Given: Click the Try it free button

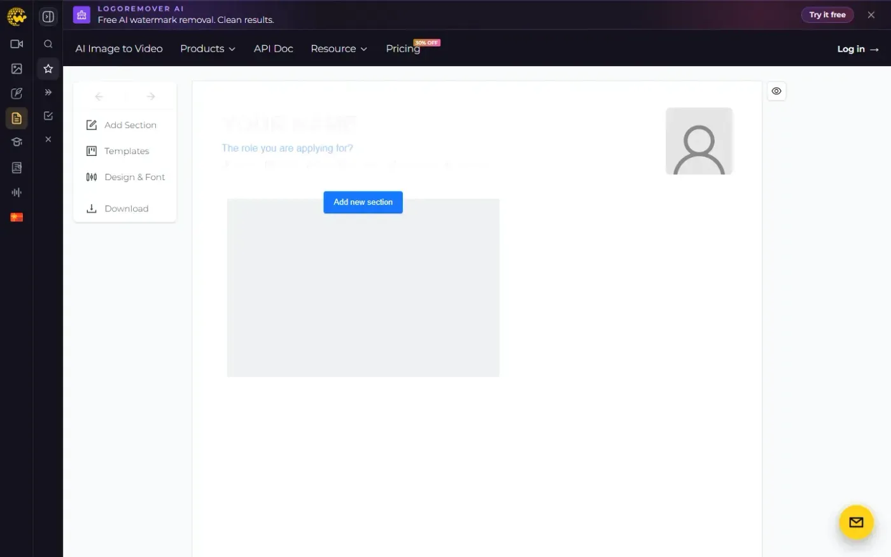Looking at the screenshot, I should [x=827, y=15].
